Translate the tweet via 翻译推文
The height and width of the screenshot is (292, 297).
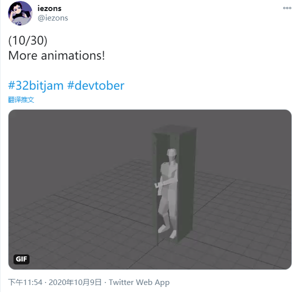pyautogui.click(x=21, y=100)
